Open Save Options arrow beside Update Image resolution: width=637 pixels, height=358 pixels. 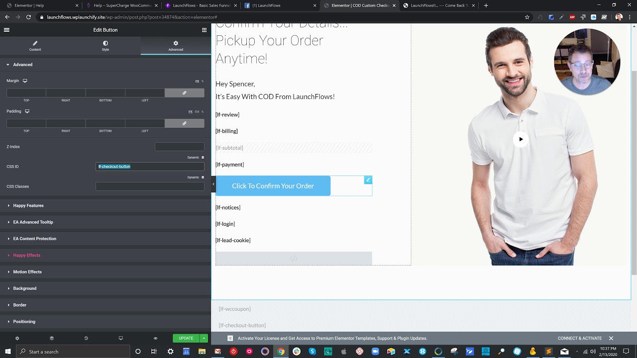[204, 338]
